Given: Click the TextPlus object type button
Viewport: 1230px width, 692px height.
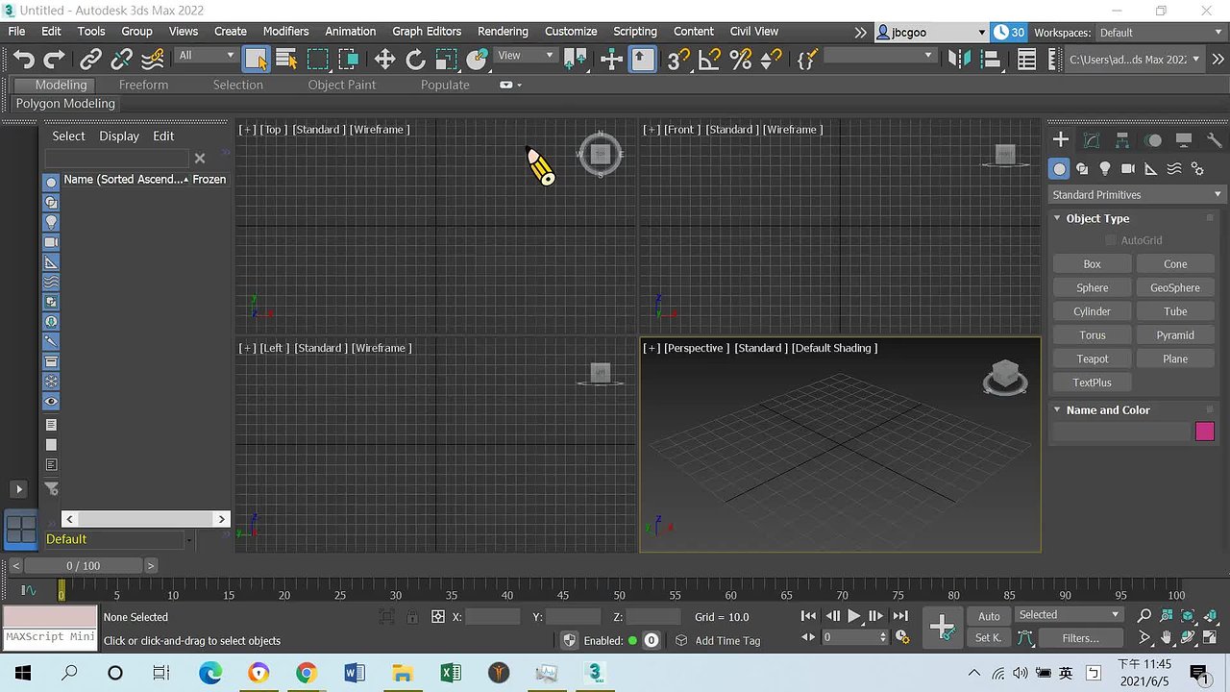Looking at the screenshot, I should pos(1092,383).
